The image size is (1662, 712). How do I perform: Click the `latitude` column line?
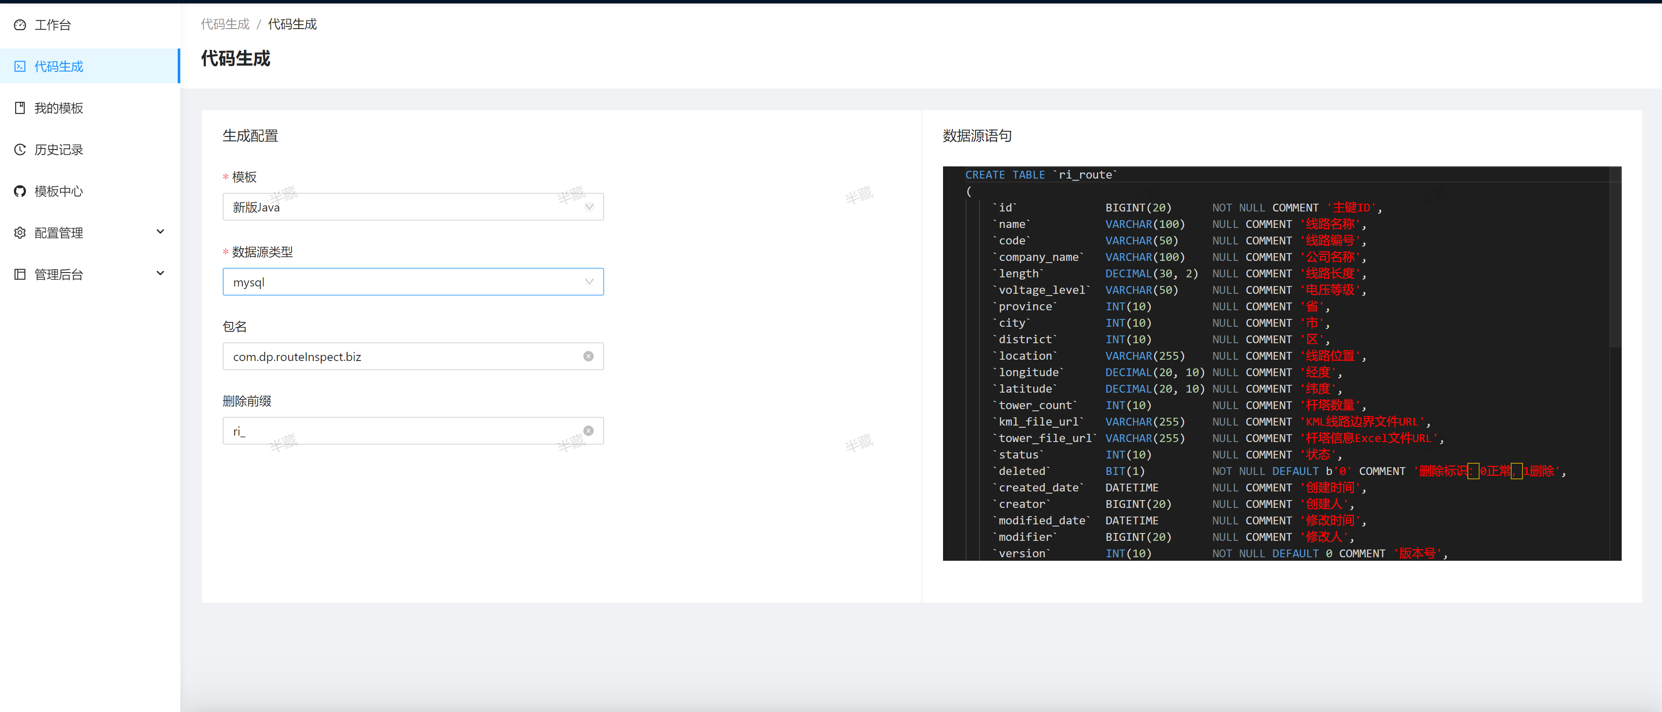[x=1167, y=389]
